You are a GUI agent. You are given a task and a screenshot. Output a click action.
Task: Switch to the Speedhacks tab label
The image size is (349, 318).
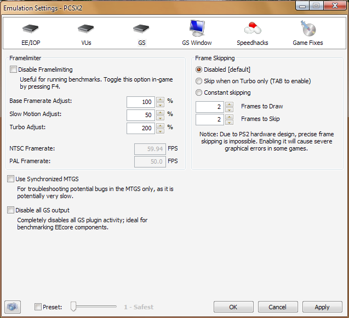[x=253, y=43]
